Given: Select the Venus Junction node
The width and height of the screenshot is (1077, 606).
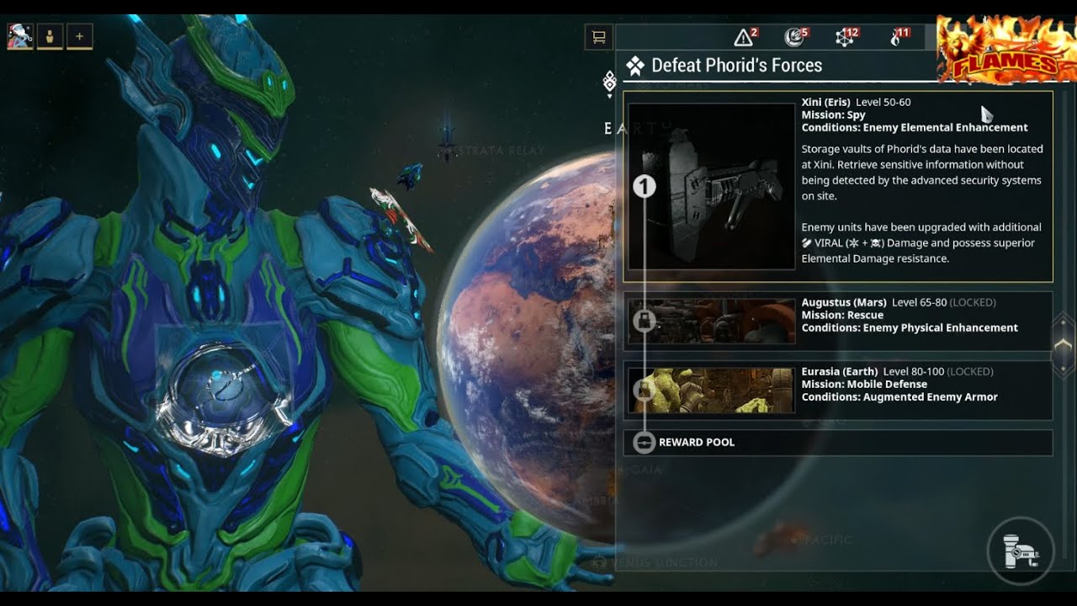Looking at the screenshot, I should (x=657, y=562).
